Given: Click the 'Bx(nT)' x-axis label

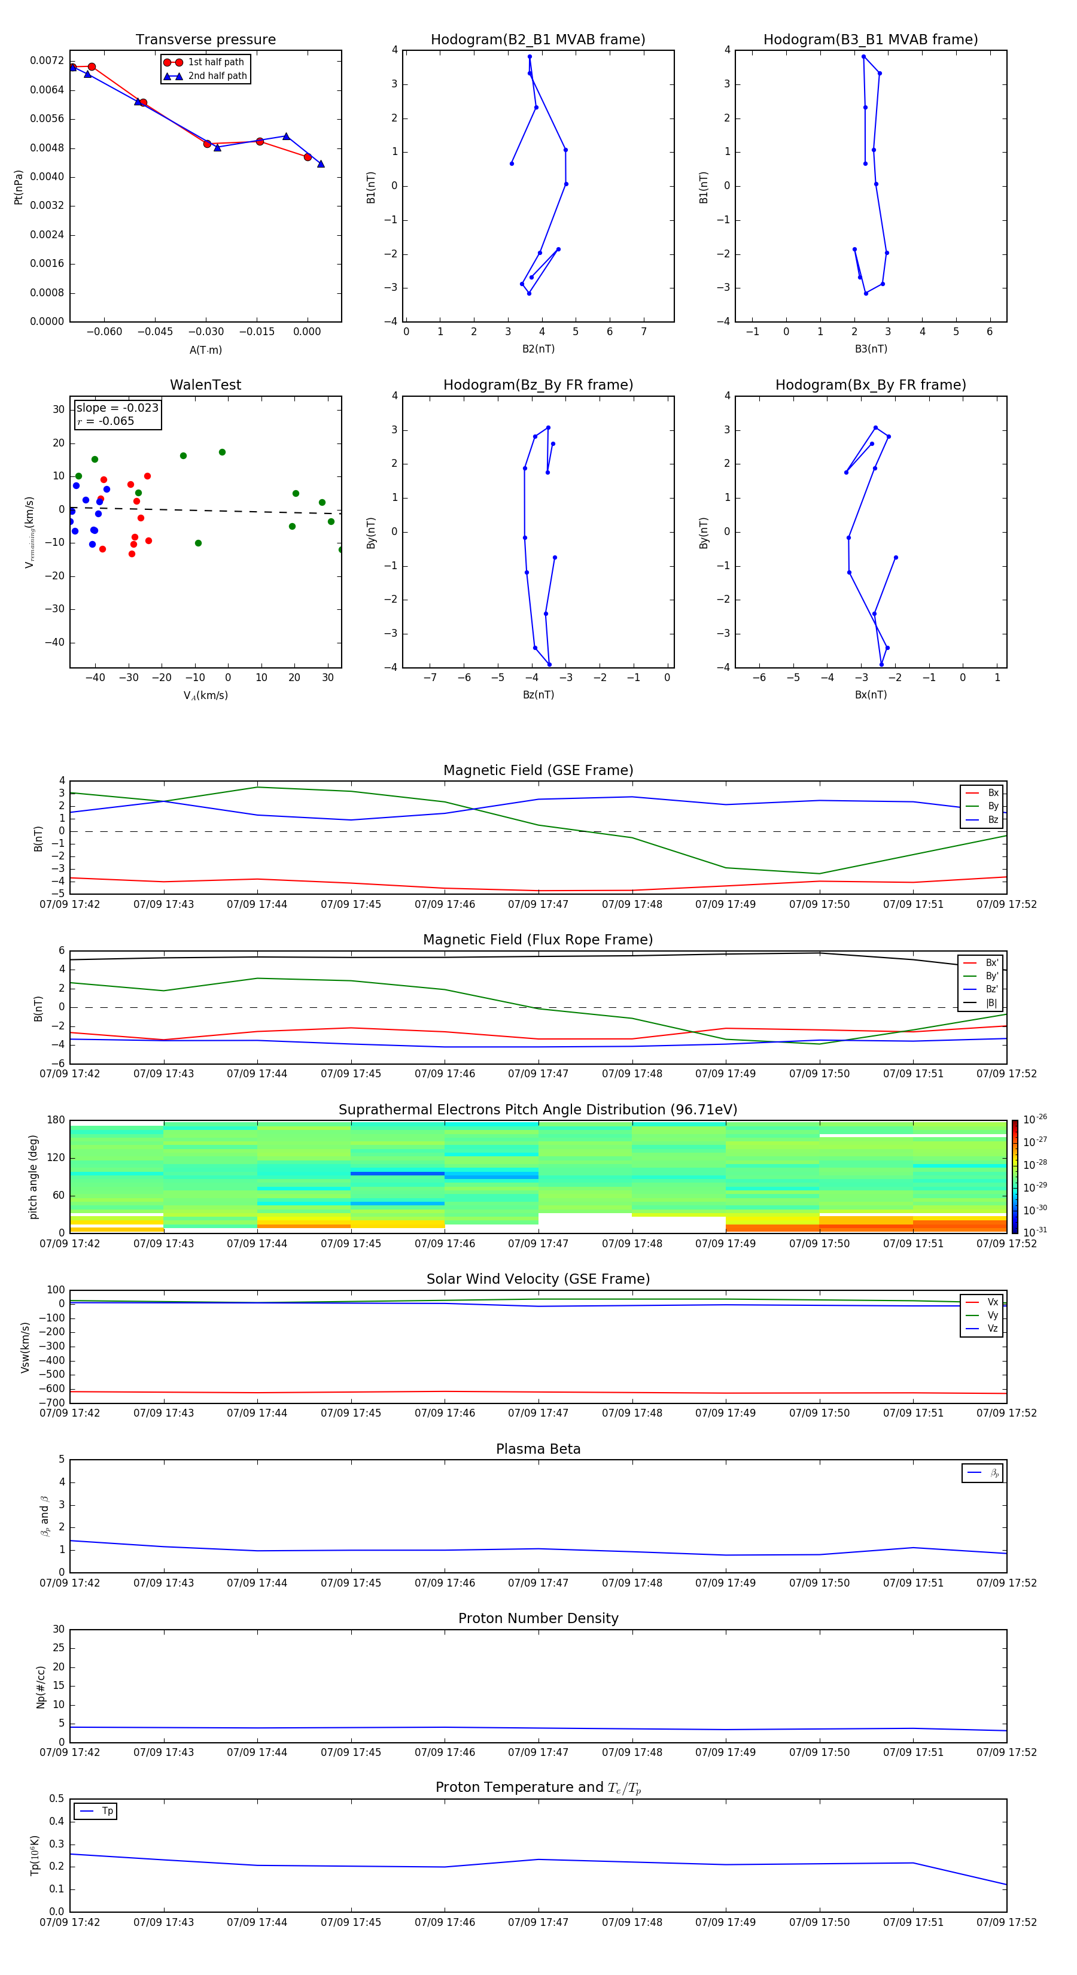Looking at the screenshot, I should pyautogui.click(x=871, y=695).
